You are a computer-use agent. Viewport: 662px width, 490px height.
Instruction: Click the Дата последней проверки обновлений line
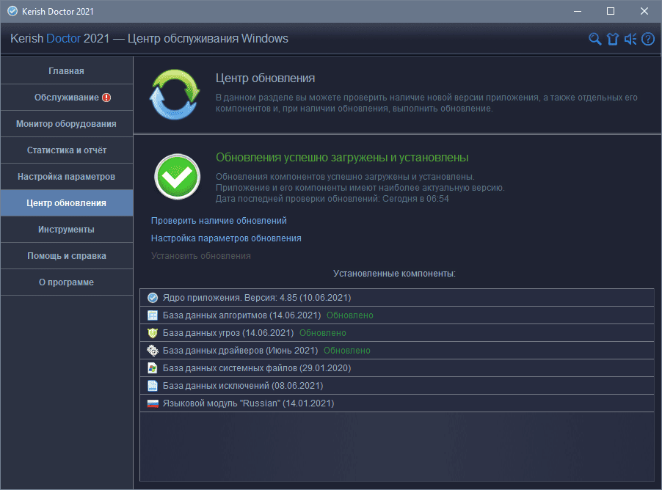[x=332, y=199]
